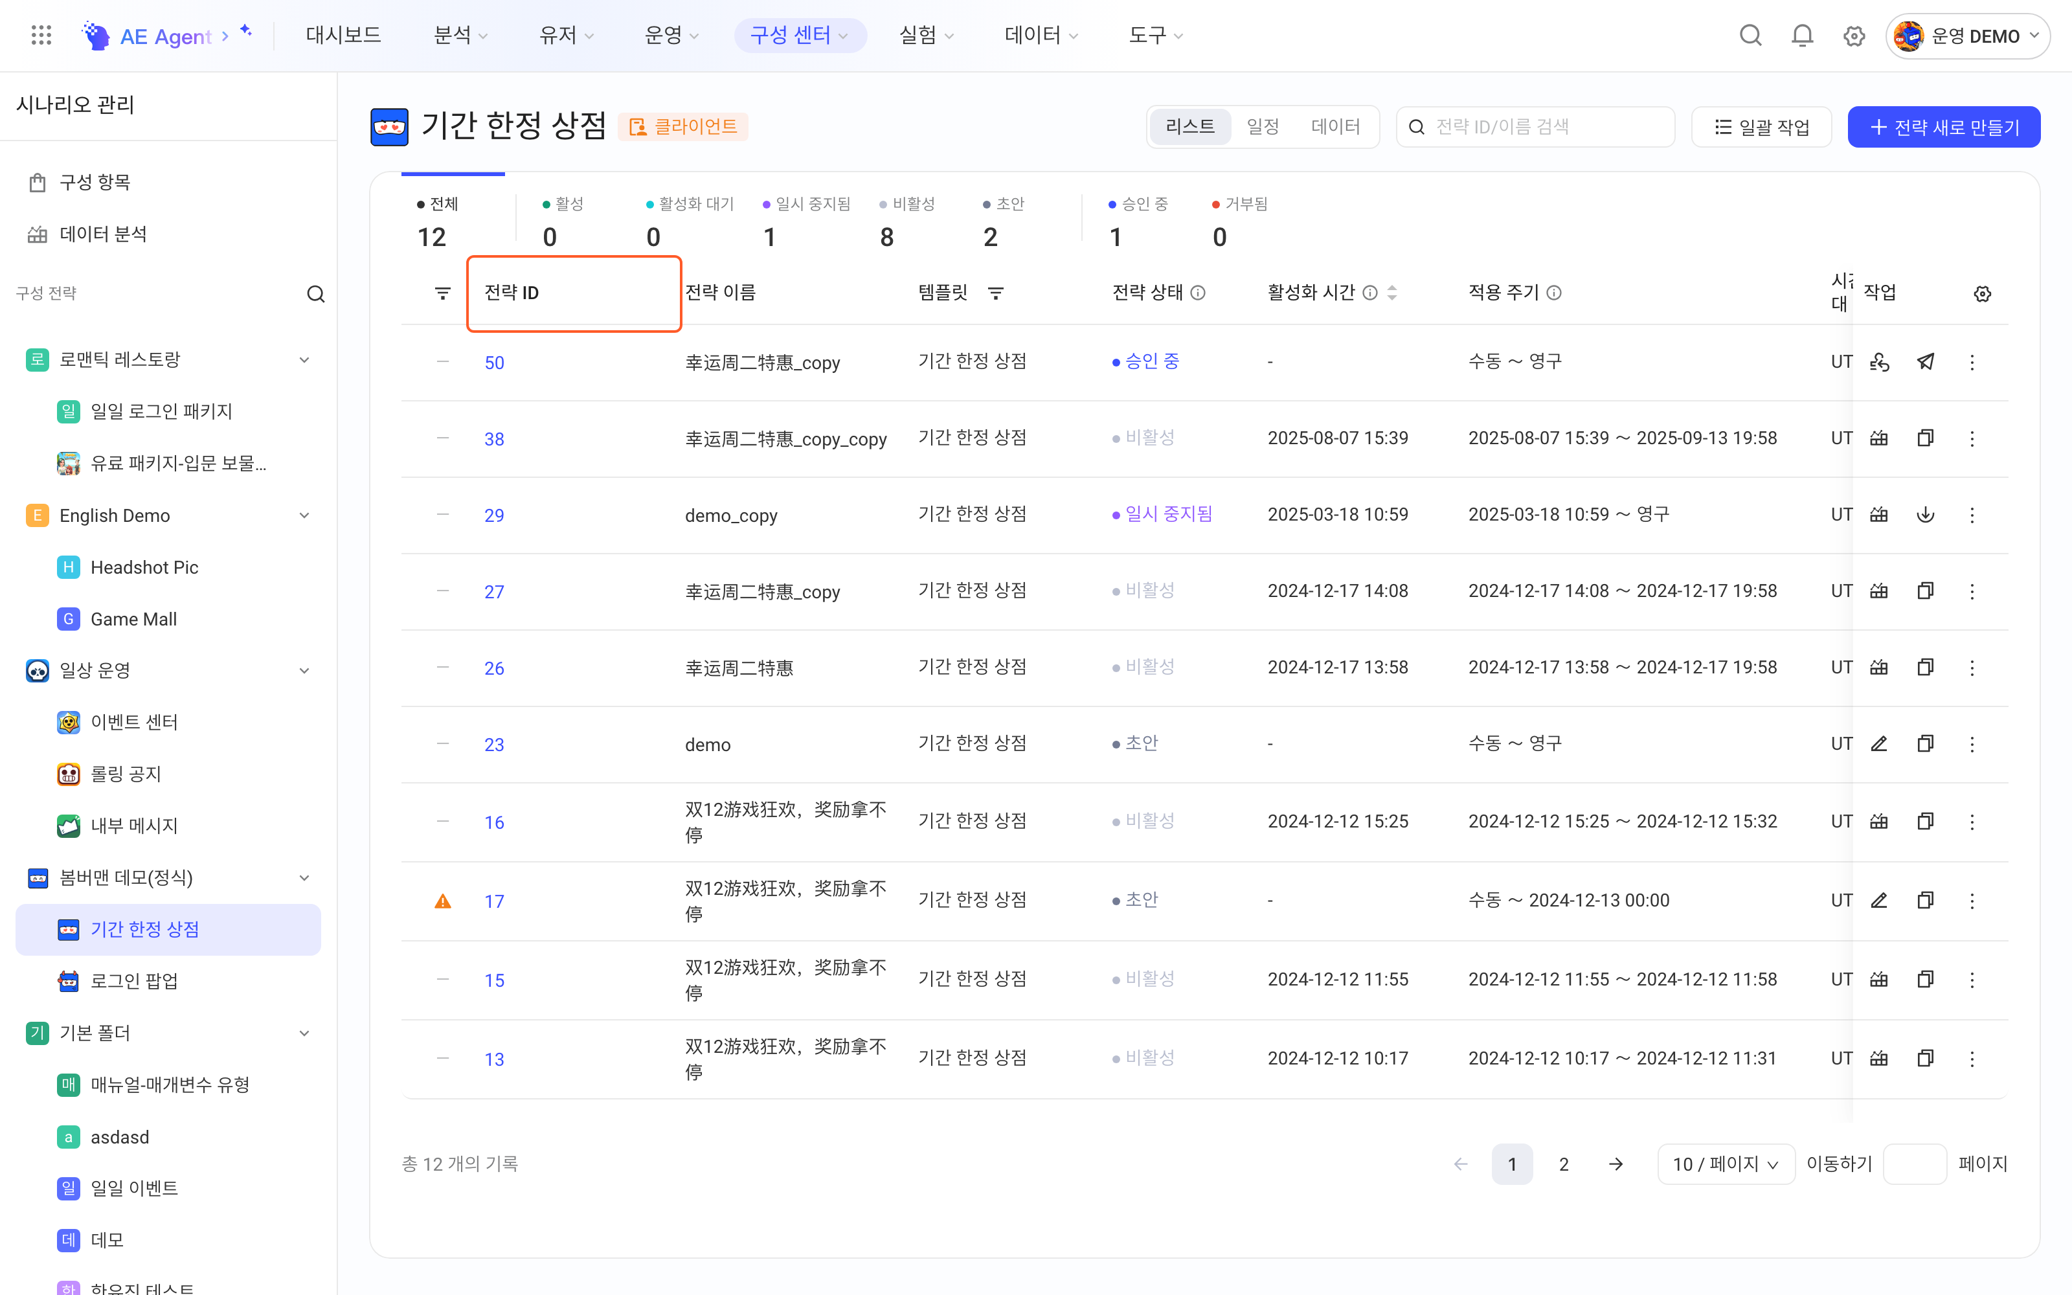Image resolution: width=2072 pixels, height=1295 pixels.
Task: Open 운영 DEMO account dropdown
Action: [1966, 36]
